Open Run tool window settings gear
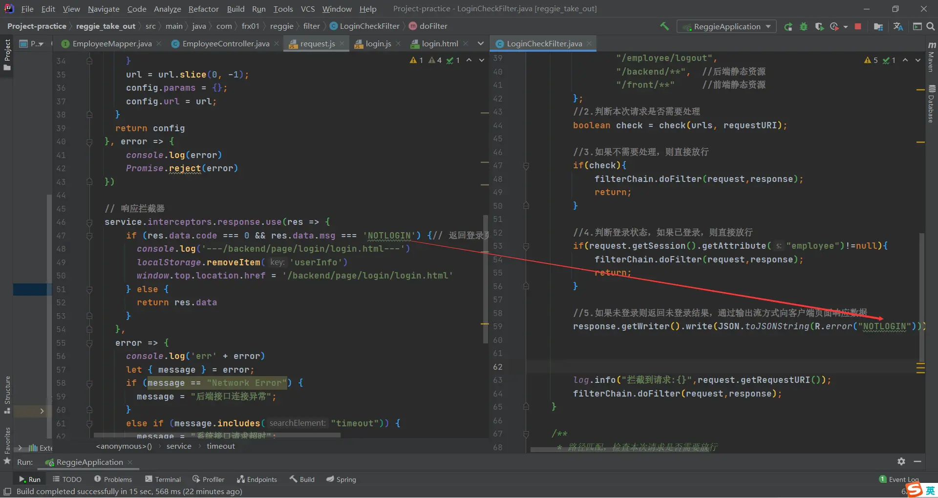 [x=901, y=461]
